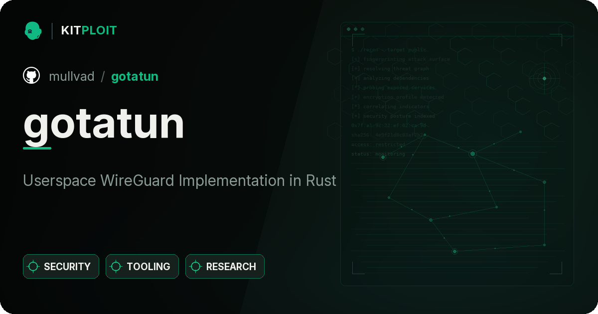
Task: Click the radar target icon in terminal
Action: click(x=544, y=78)
